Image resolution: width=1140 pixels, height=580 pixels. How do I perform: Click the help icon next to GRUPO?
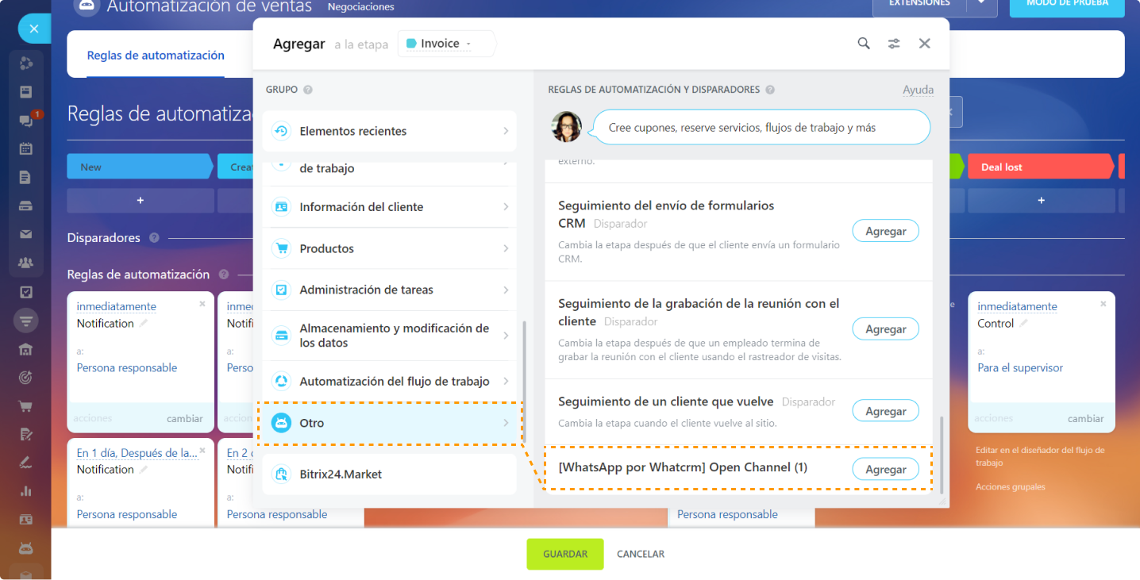(x=307, y=90)
